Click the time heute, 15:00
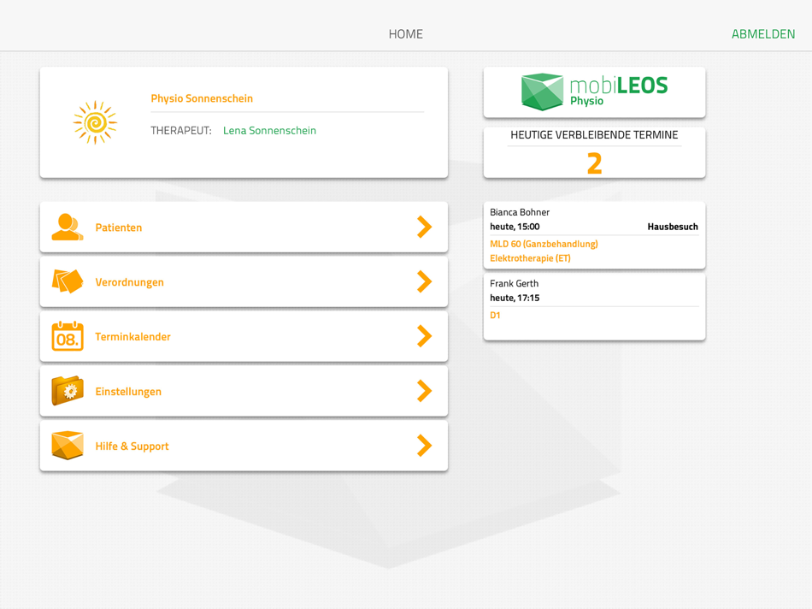Viewport: 812px width, 609px height. pos(515,227)
